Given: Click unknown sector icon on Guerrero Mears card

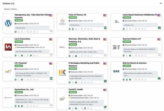Looking at the screenshot, I should (x=159, y=55).
